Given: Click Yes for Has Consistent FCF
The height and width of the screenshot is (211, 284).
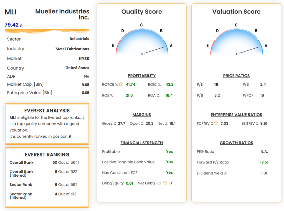Looking at the screenshot, I should [x=169, y=172].
